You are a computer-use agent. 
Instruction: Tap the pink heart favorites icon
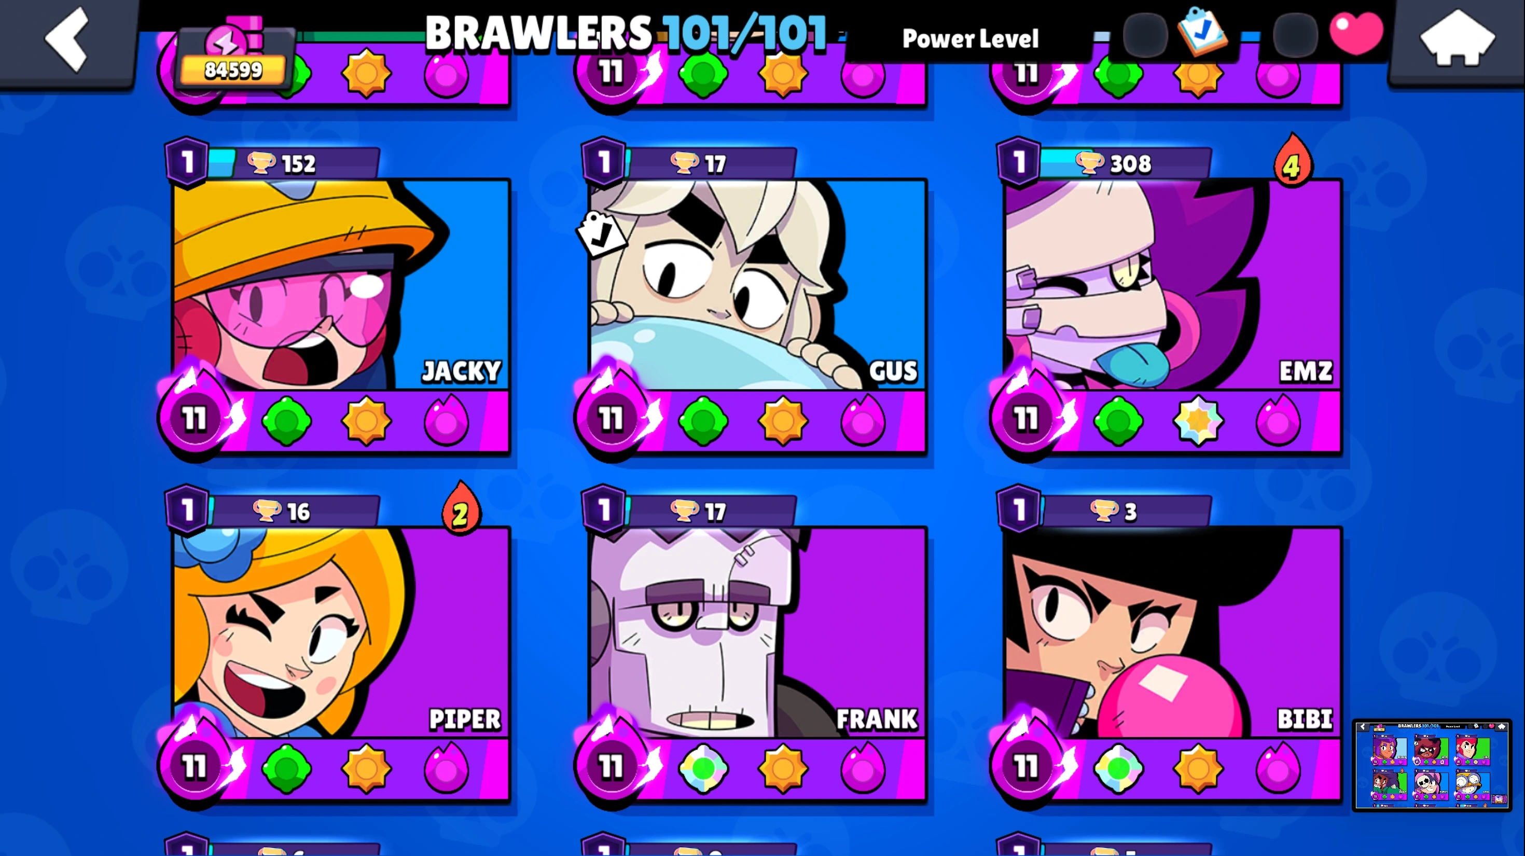tap(1356, 33)
